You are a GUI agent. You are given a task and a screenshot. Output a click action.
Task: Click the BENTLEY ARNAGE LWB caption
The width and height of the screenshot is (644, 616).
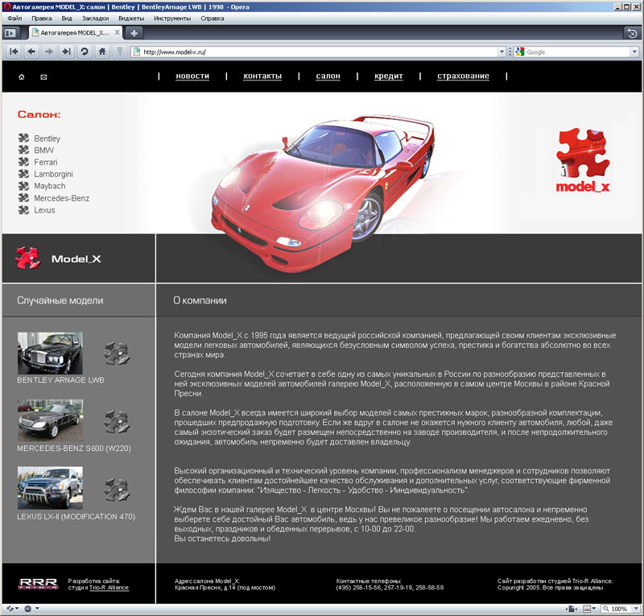click(60, 380)
